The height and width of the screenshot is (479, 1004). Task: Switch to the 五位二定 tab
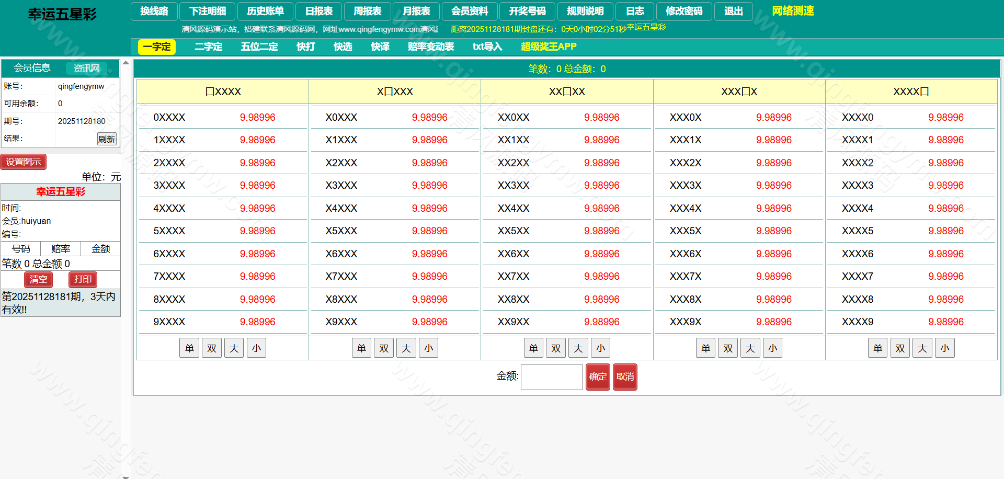259,47
